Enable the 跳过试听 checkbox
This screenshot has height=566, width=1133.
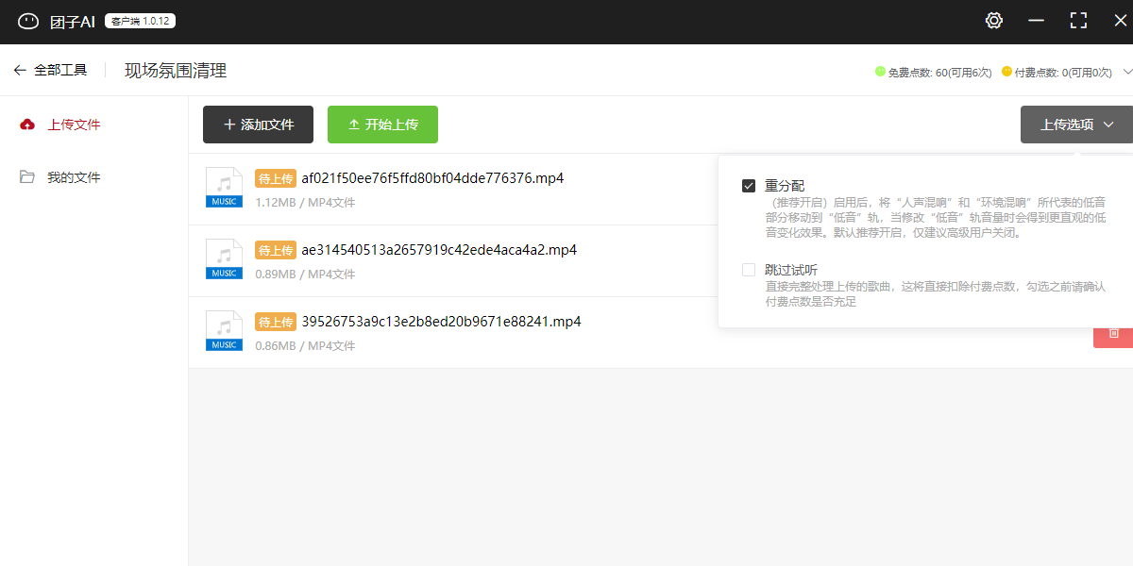pyautogui.click(x=749, y=270)
